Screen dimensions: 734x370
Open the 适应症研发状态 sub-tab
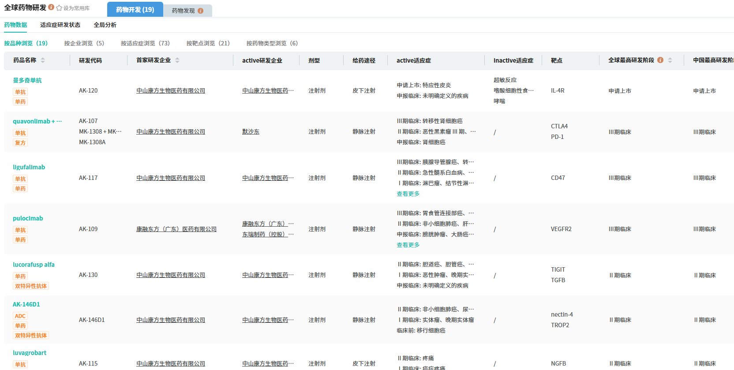tap(60, 25)
